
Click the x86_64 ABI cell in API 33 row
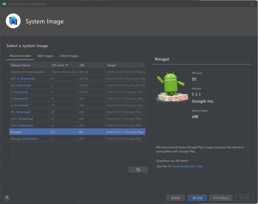[91, 79]
